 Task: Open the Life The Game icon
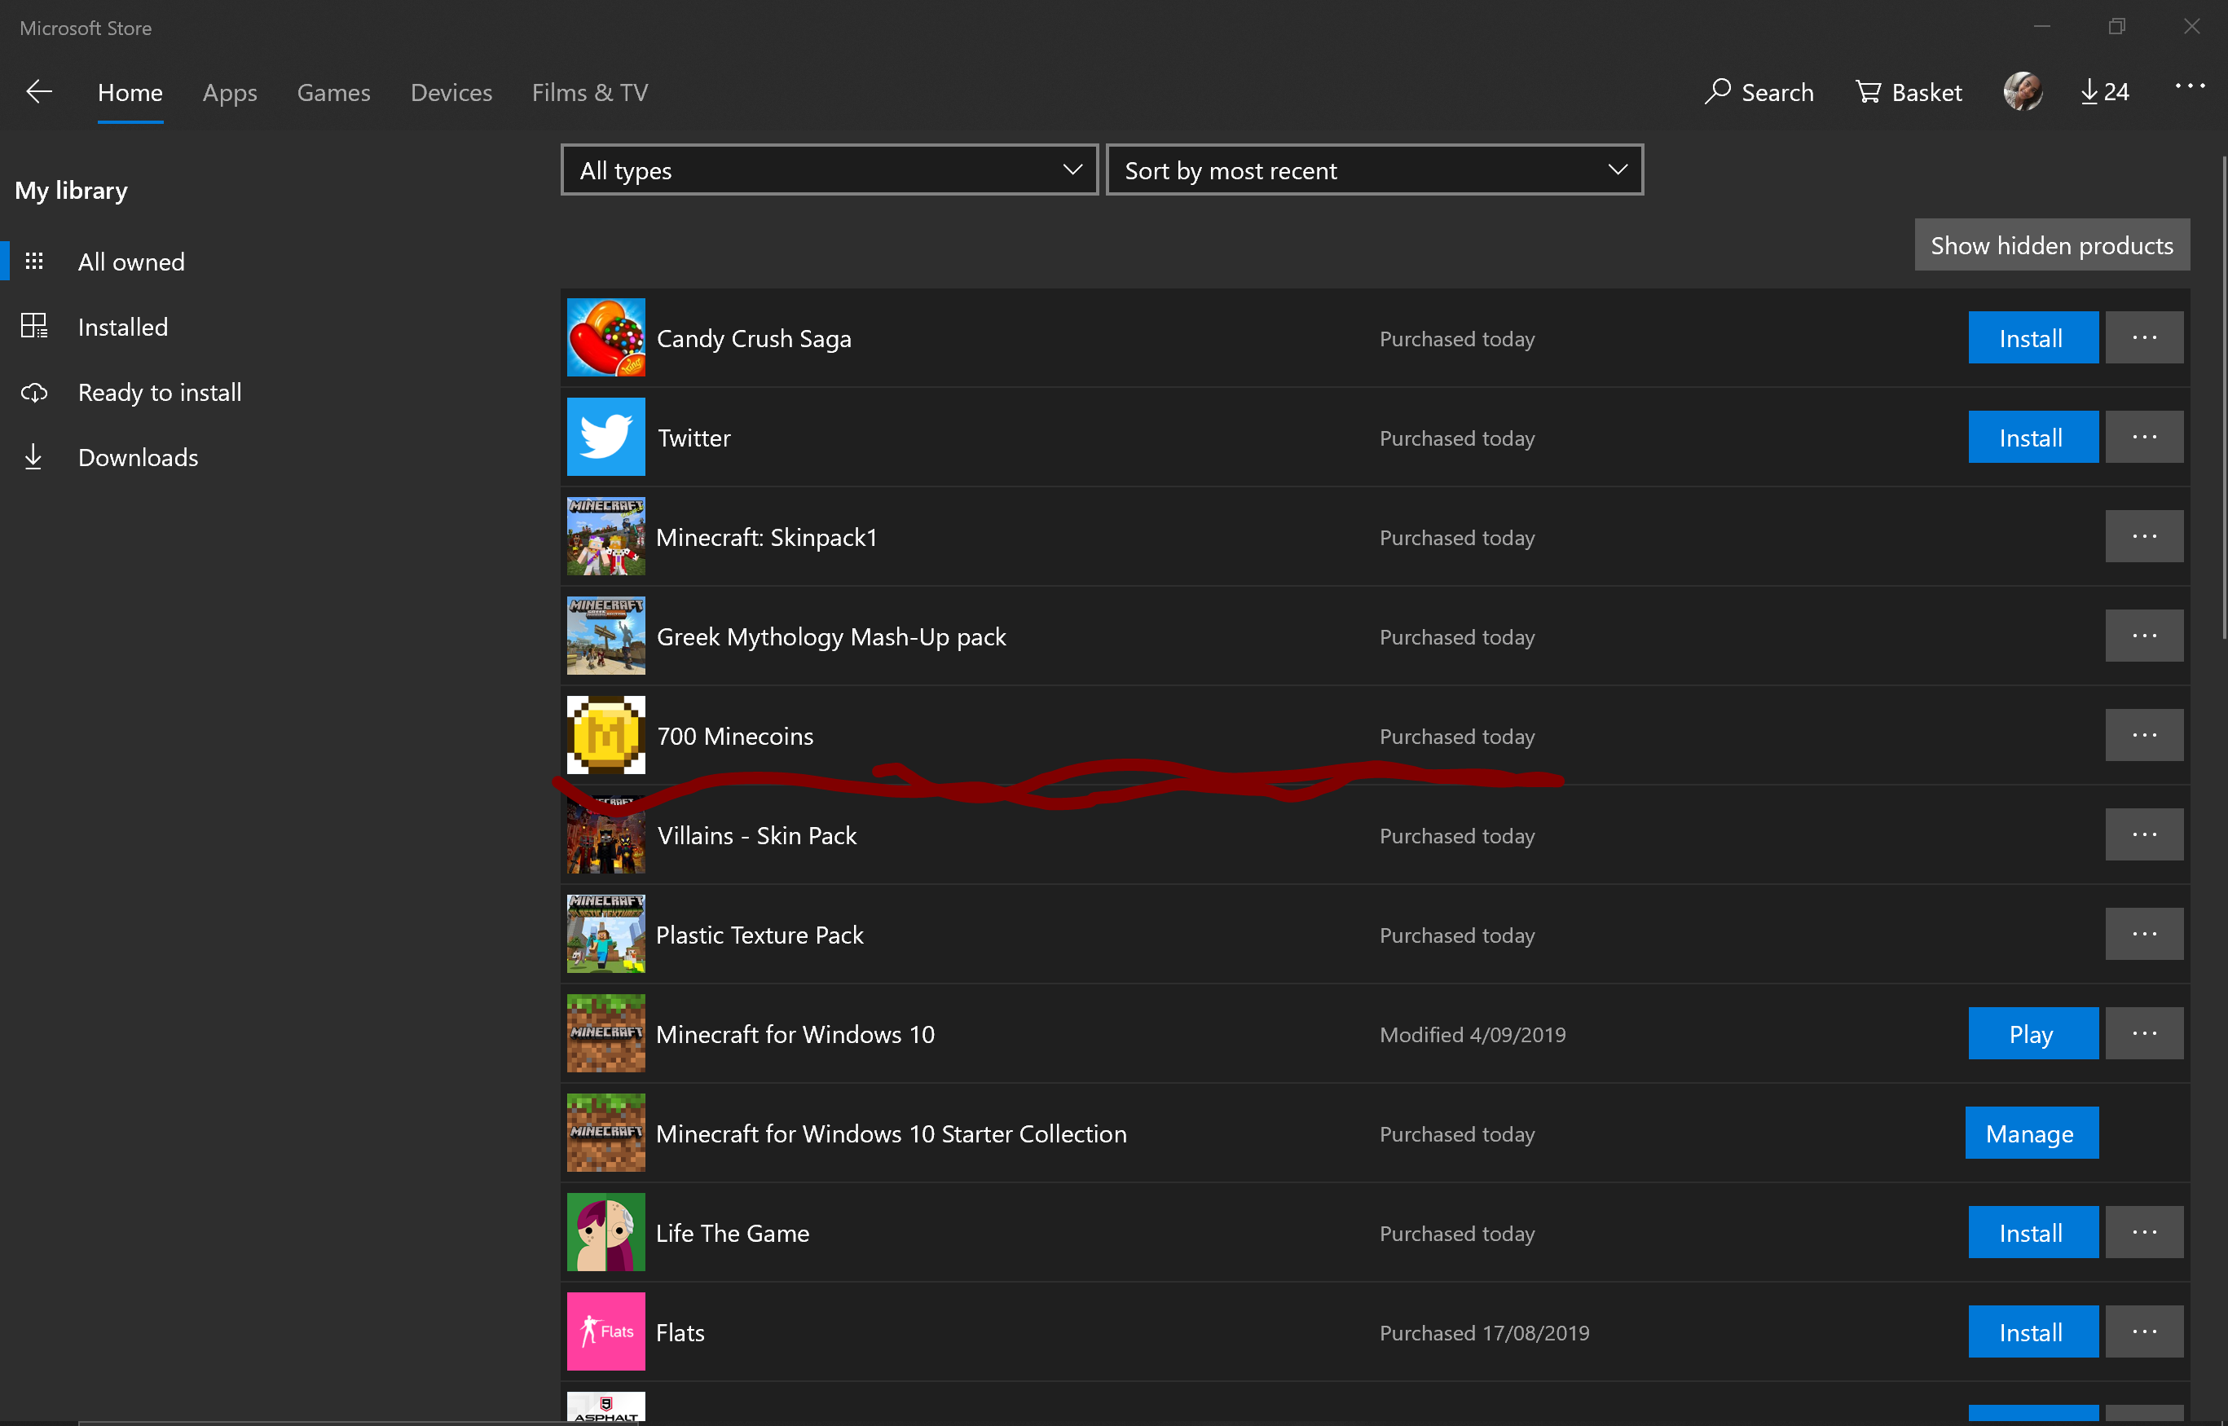click(605, 1232)
